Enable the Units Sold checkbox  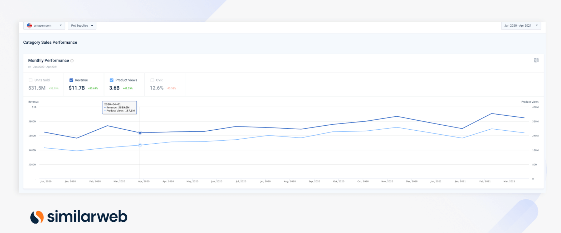tap(31, 80)
